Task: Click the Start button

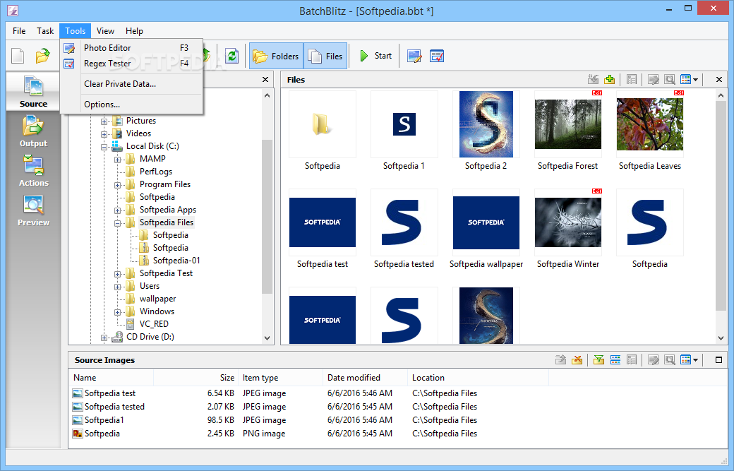Action: pyautogui.click(x=375, y=56)
